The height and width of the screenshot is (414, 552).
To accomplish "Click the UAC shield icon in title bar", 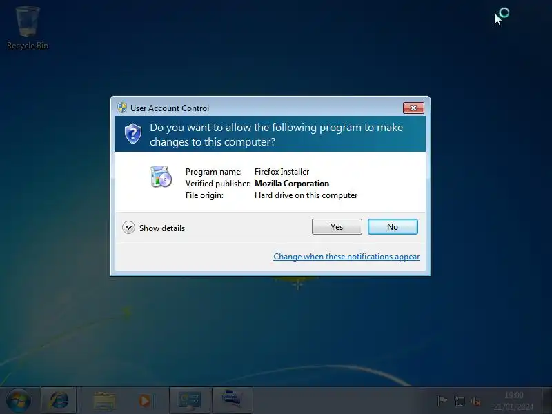I will (x=122, y=108).
